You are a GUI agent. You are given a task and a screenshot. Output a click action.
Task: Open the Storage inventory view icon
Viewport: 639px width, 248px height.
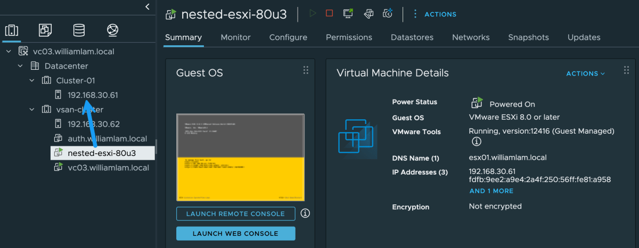pos(79,30)
